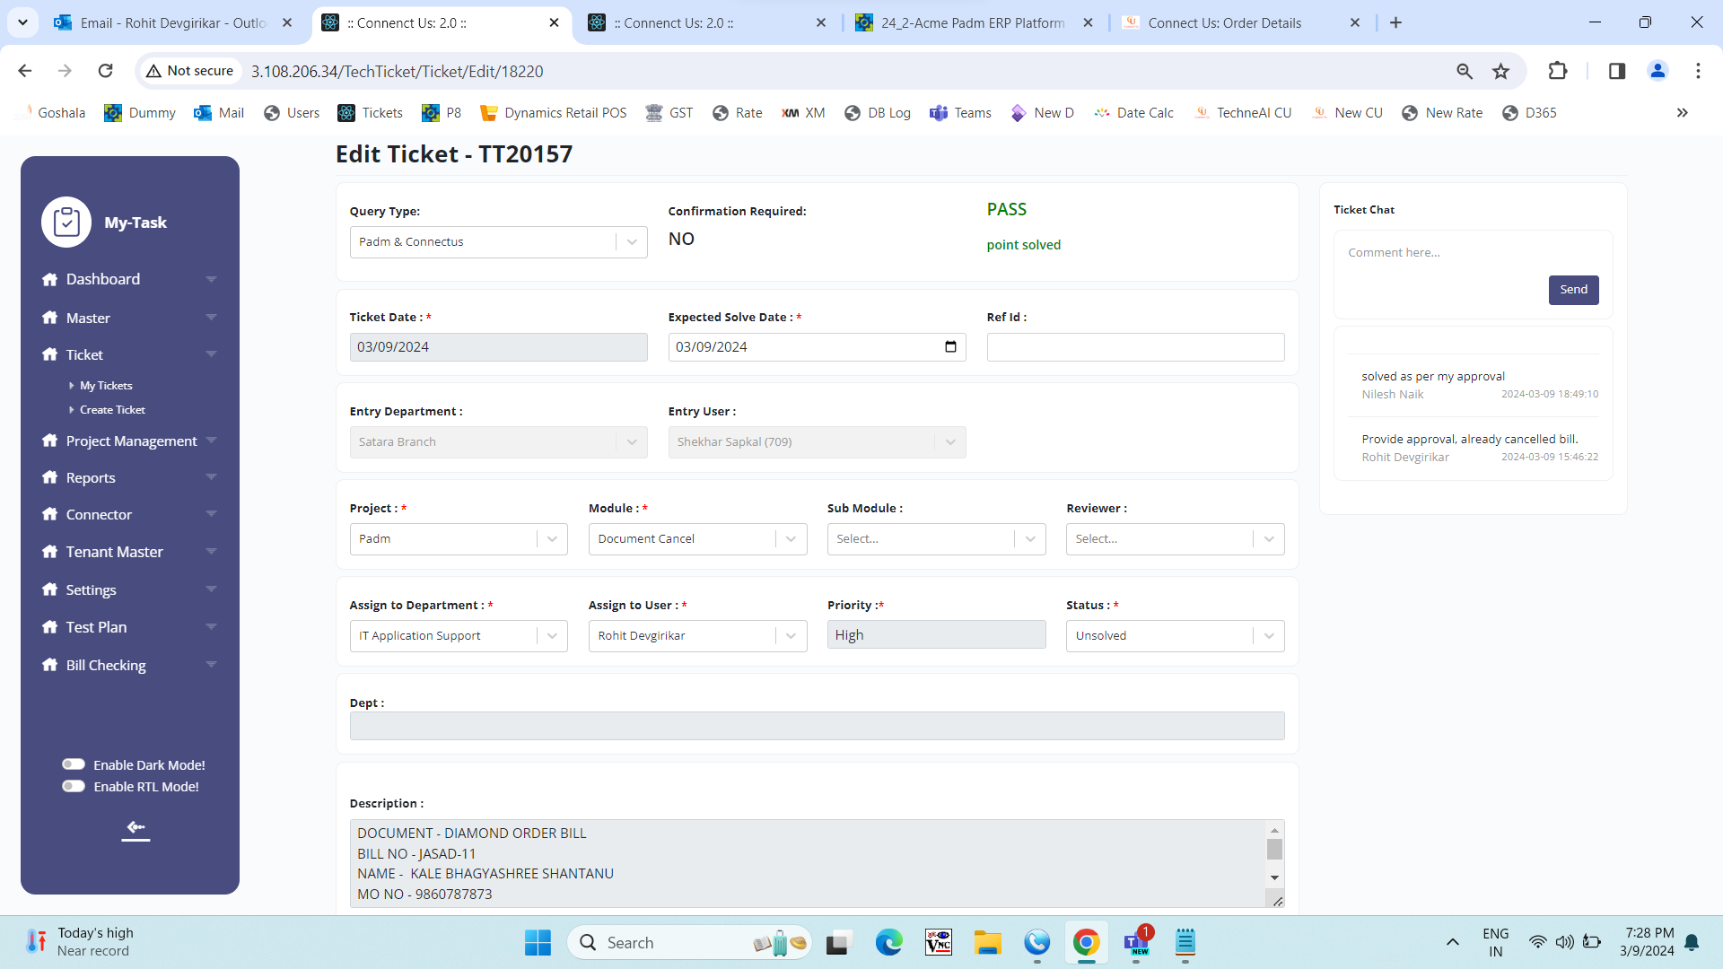Click the Ref Id input field
Viewport: 1723px width, 969px height.
click(x=1135, y=347)
